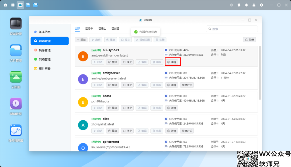The image size is (291, 167).
Task: Open the app grid icon in top bar
Action: 13,5
